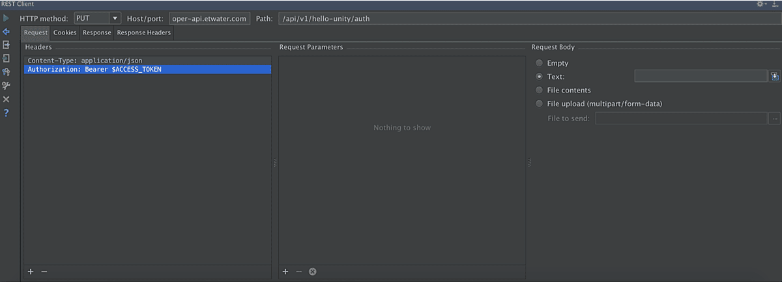This screenshot has width=782, height=282.
Task: Switch to the Cookies tab
Action: (x=65, y=33)
